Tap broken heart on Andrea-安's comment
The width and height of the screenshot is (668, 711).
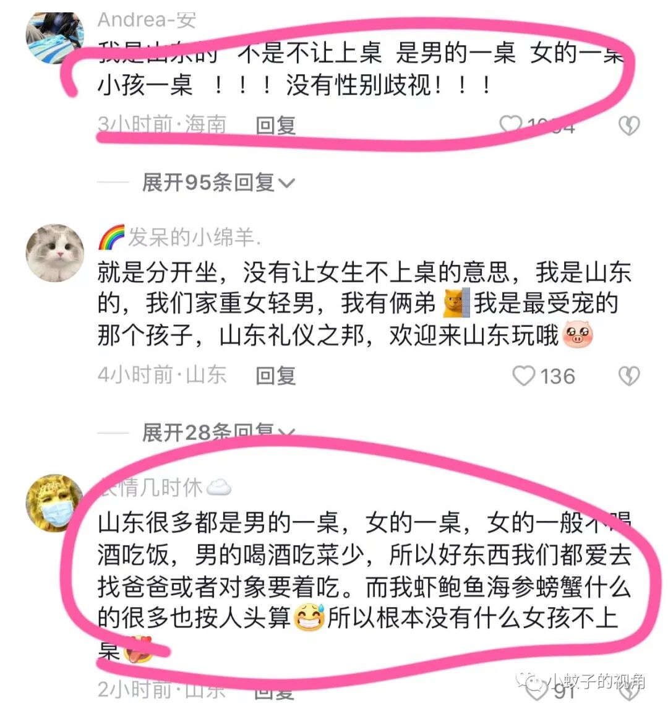pyautogui.click(x=629, y=125)
